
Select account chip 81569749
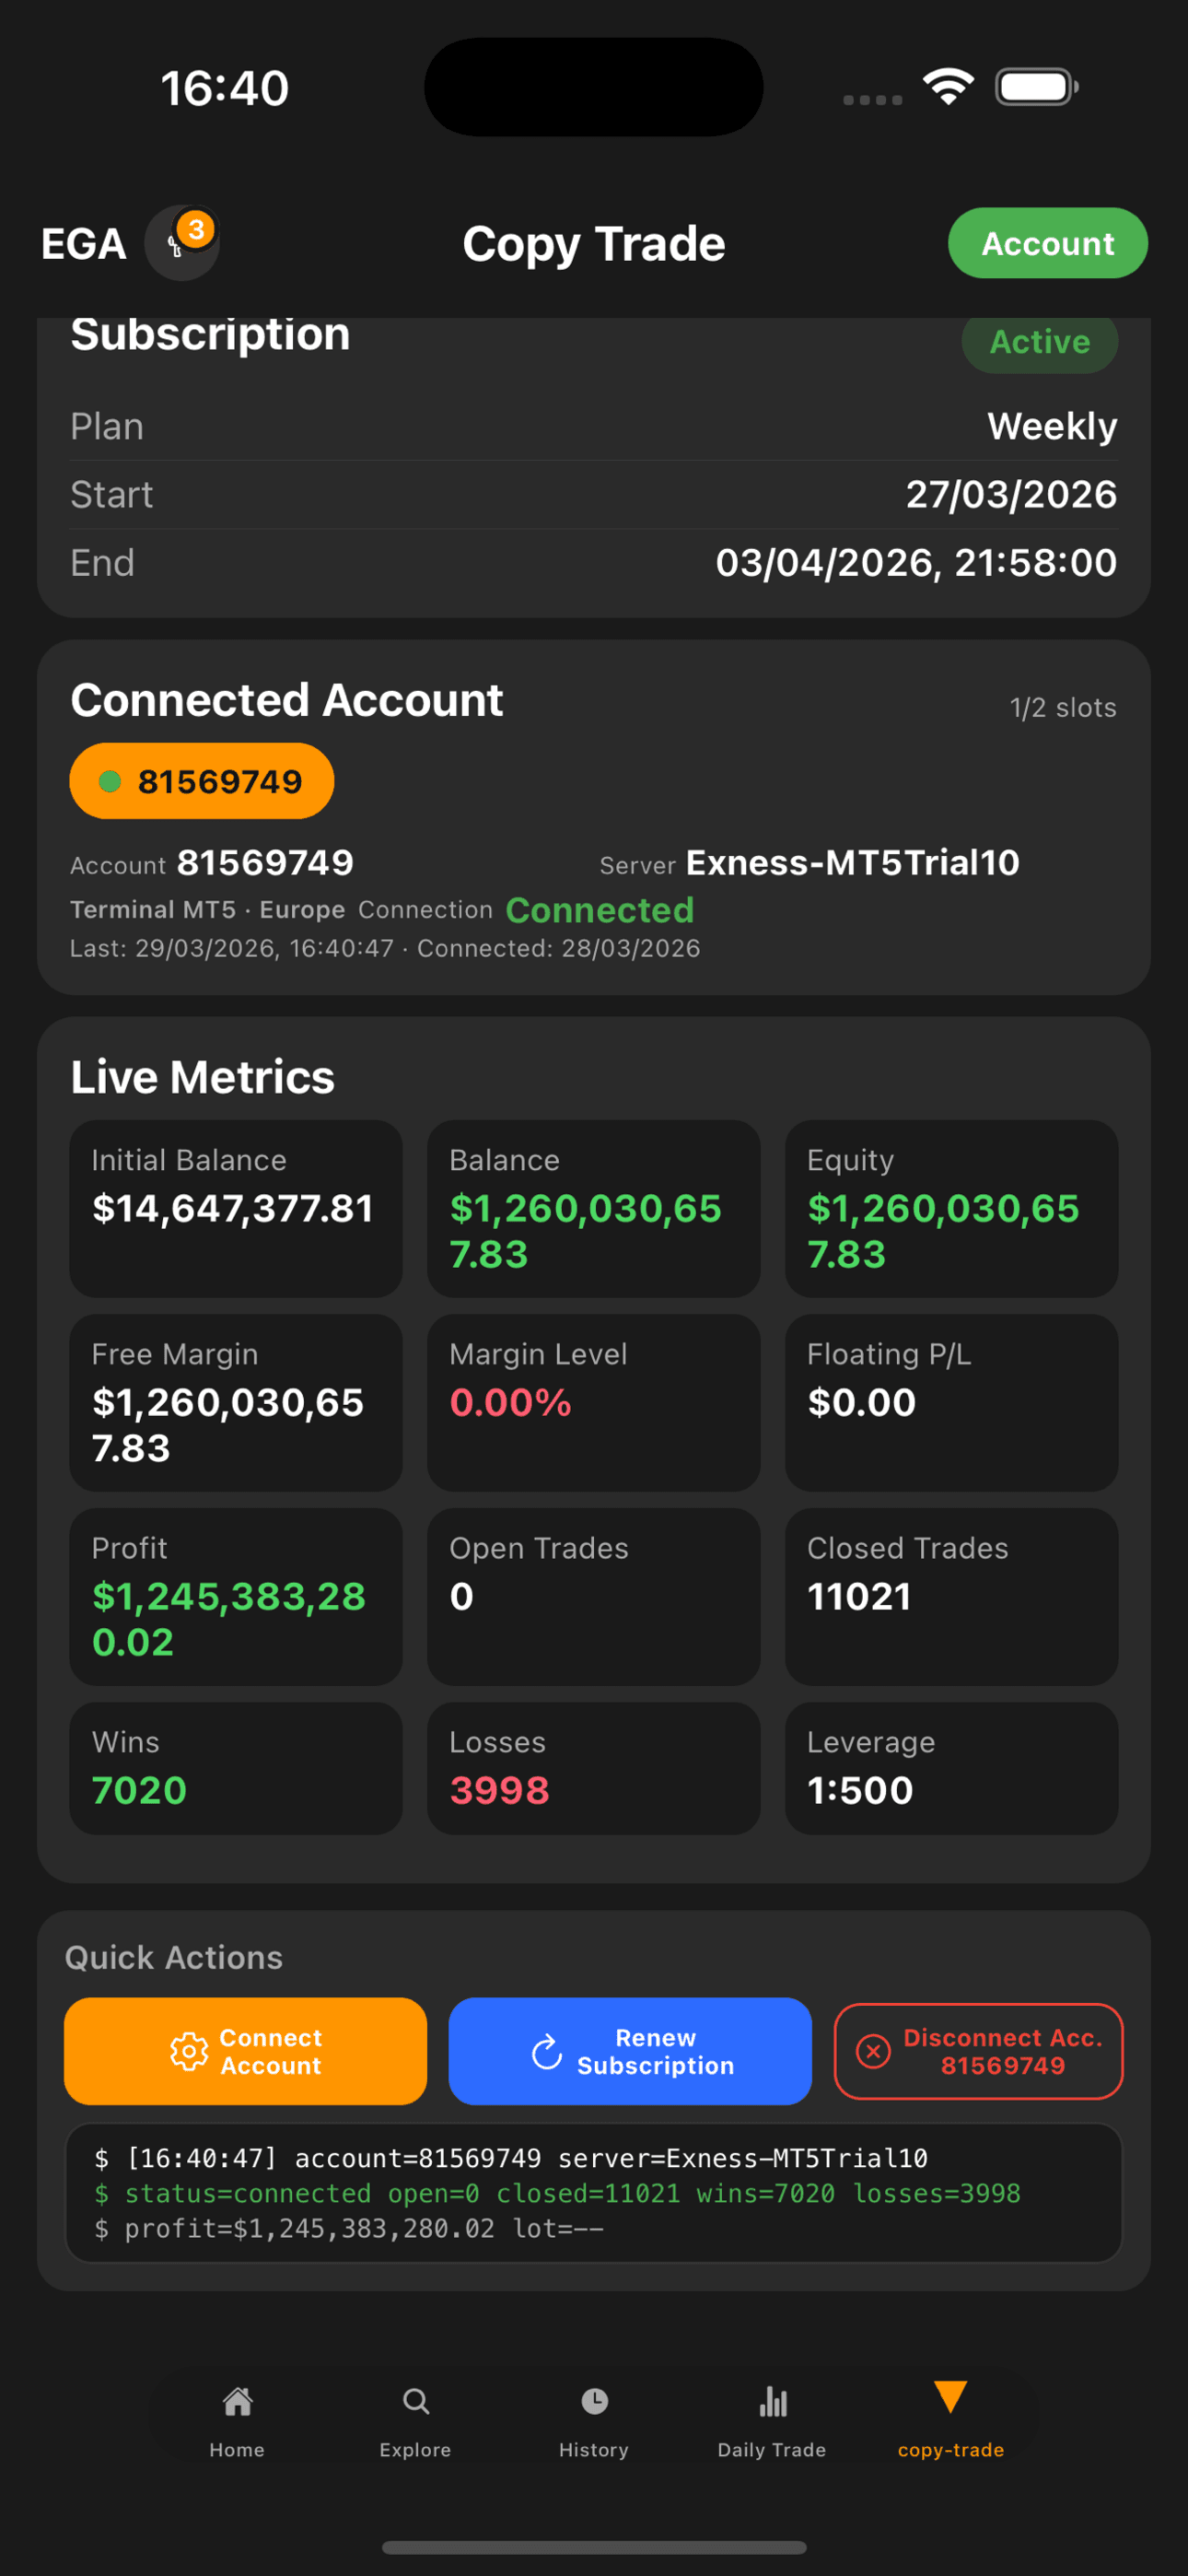[x=202, y=781]
